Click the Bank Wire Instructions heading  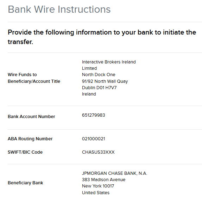[59, 9]
